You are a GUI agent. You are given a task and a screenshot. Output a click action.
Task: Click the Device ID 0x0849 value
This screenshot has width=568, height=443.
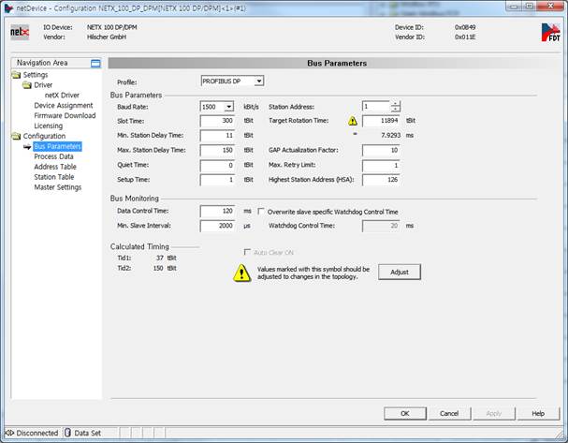tap(465, 27)
